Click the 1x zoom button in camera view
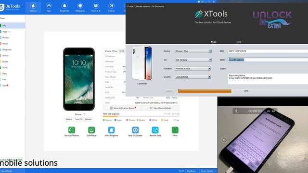Viewport: 308px width, 173px height. (x=224, y=140)
